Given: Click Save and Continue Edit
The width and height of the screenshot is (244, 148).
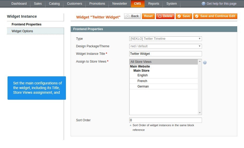Looking at the screenshot, I should (215, 16).
